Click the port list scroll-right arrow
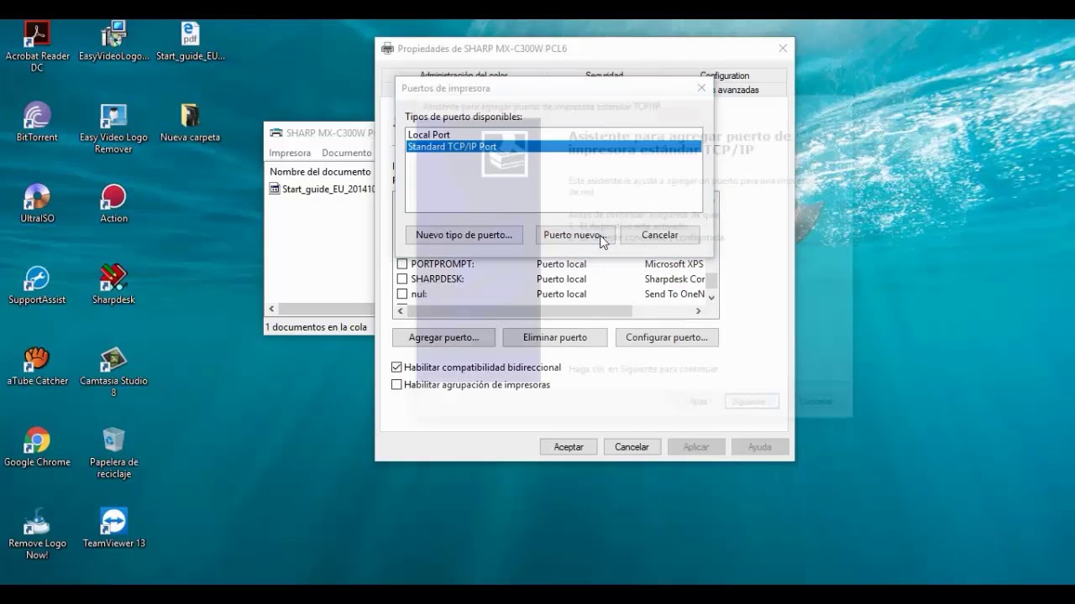Viewport: 1075px width, 604px height. tap(698, 310)
